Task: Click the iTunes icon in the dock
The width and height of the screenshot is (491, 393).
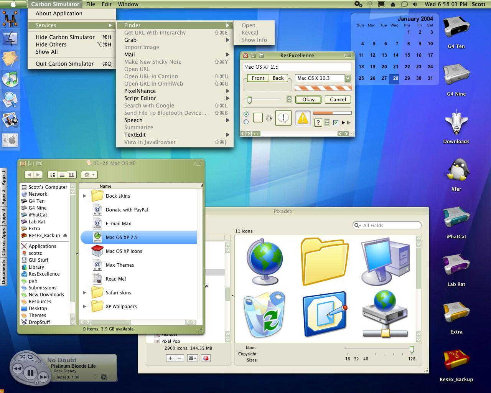Action: [10, 79]
